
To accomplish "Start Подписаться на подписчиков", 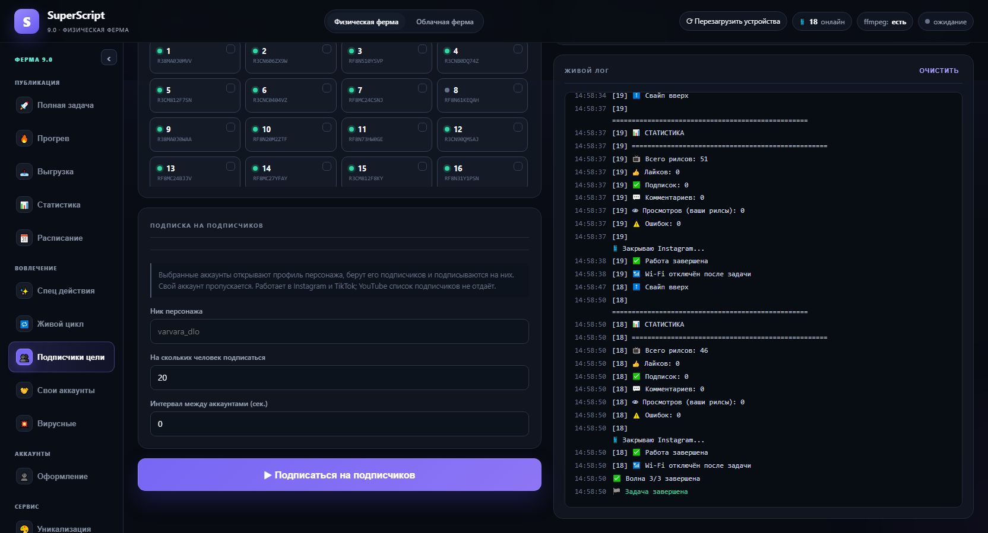I will [x=340, y=475].
